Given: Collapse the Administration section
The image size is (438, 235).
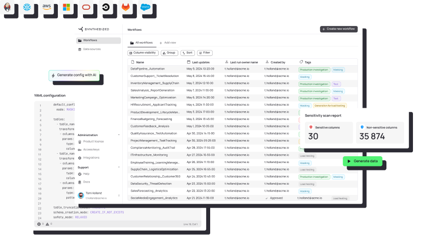Looking at the screenshot, I should coord(119,135).
